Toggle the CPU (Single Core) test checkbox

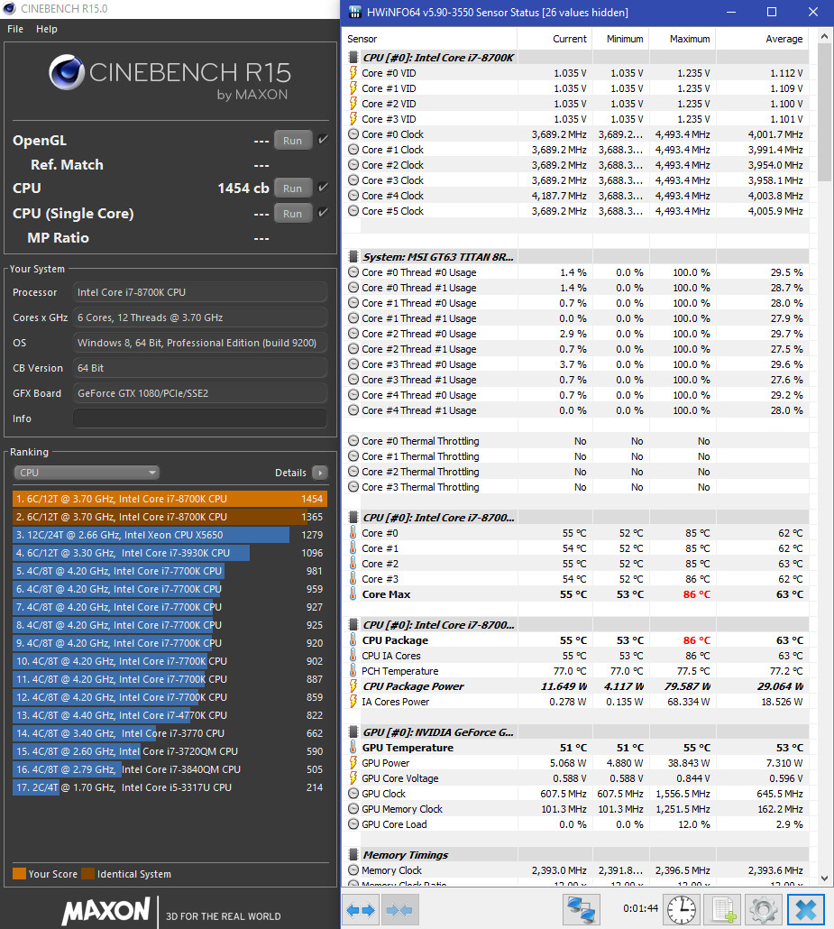pyautogui.click(x=323, y=213)
